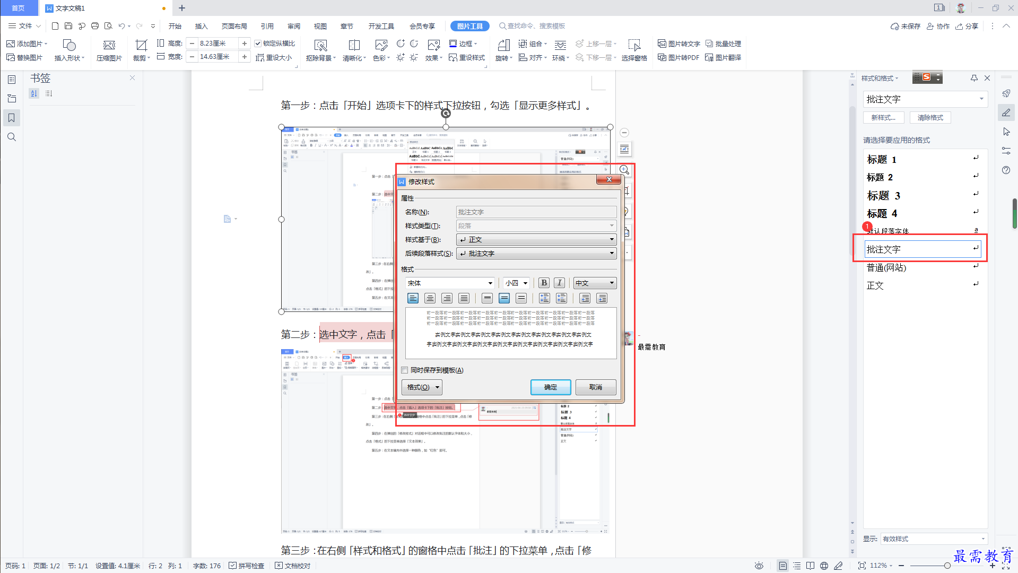Click the 批量处理 batch process icon

click(723, 44)
